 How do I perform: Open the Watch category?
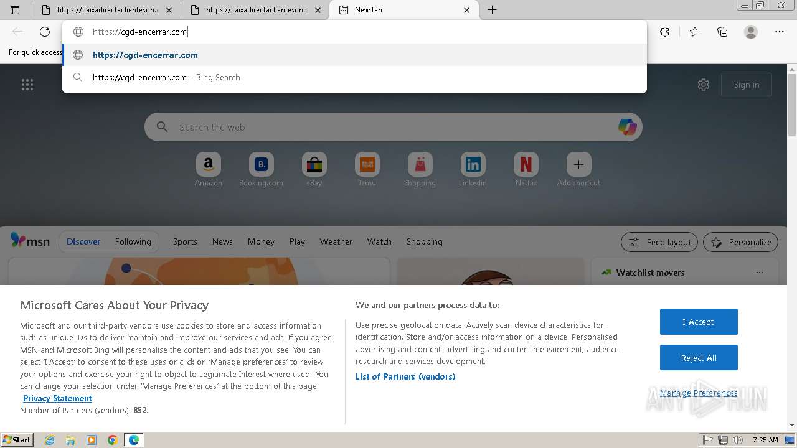[379, 241]
